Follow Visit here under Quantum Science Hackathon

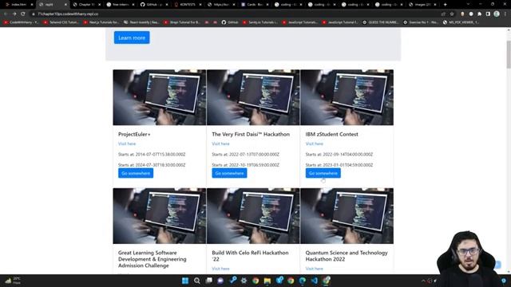click(x=314, y=269)
